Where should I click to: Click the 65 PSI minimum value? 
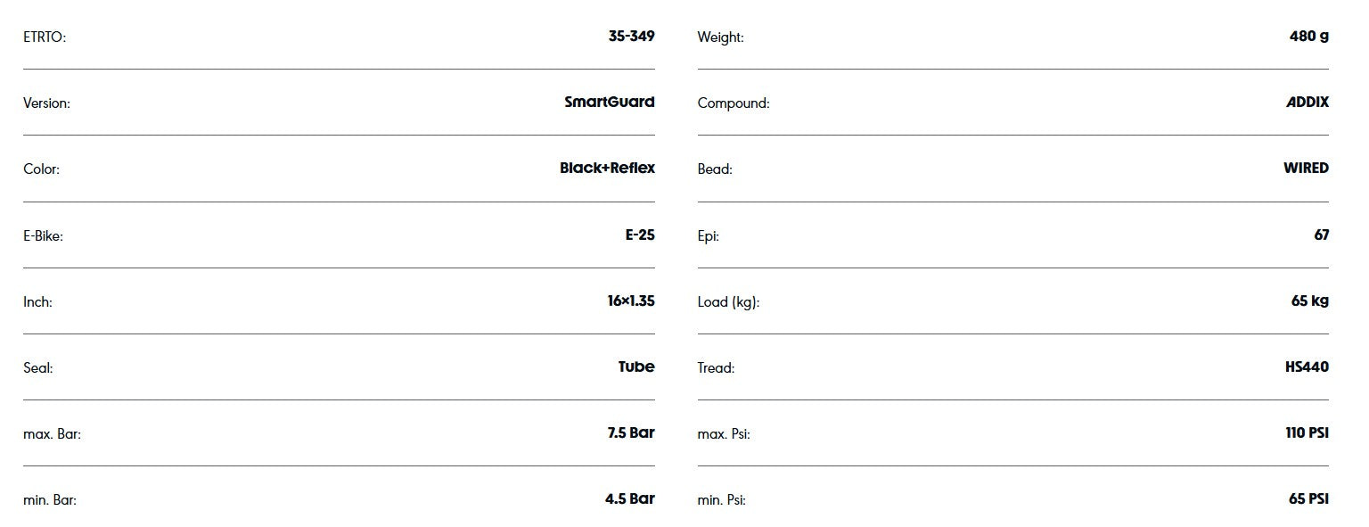pyautogui.click(x=1308, y=498)
